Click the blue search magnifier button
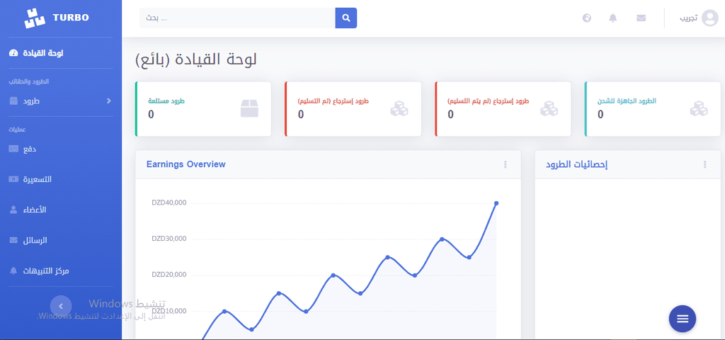The width and height of the screenshot is (725, 340). (x=346, y=18)
